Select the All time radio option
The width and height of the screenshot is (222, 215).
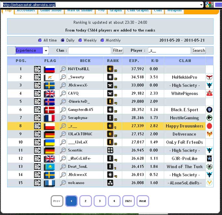(40, 40)
